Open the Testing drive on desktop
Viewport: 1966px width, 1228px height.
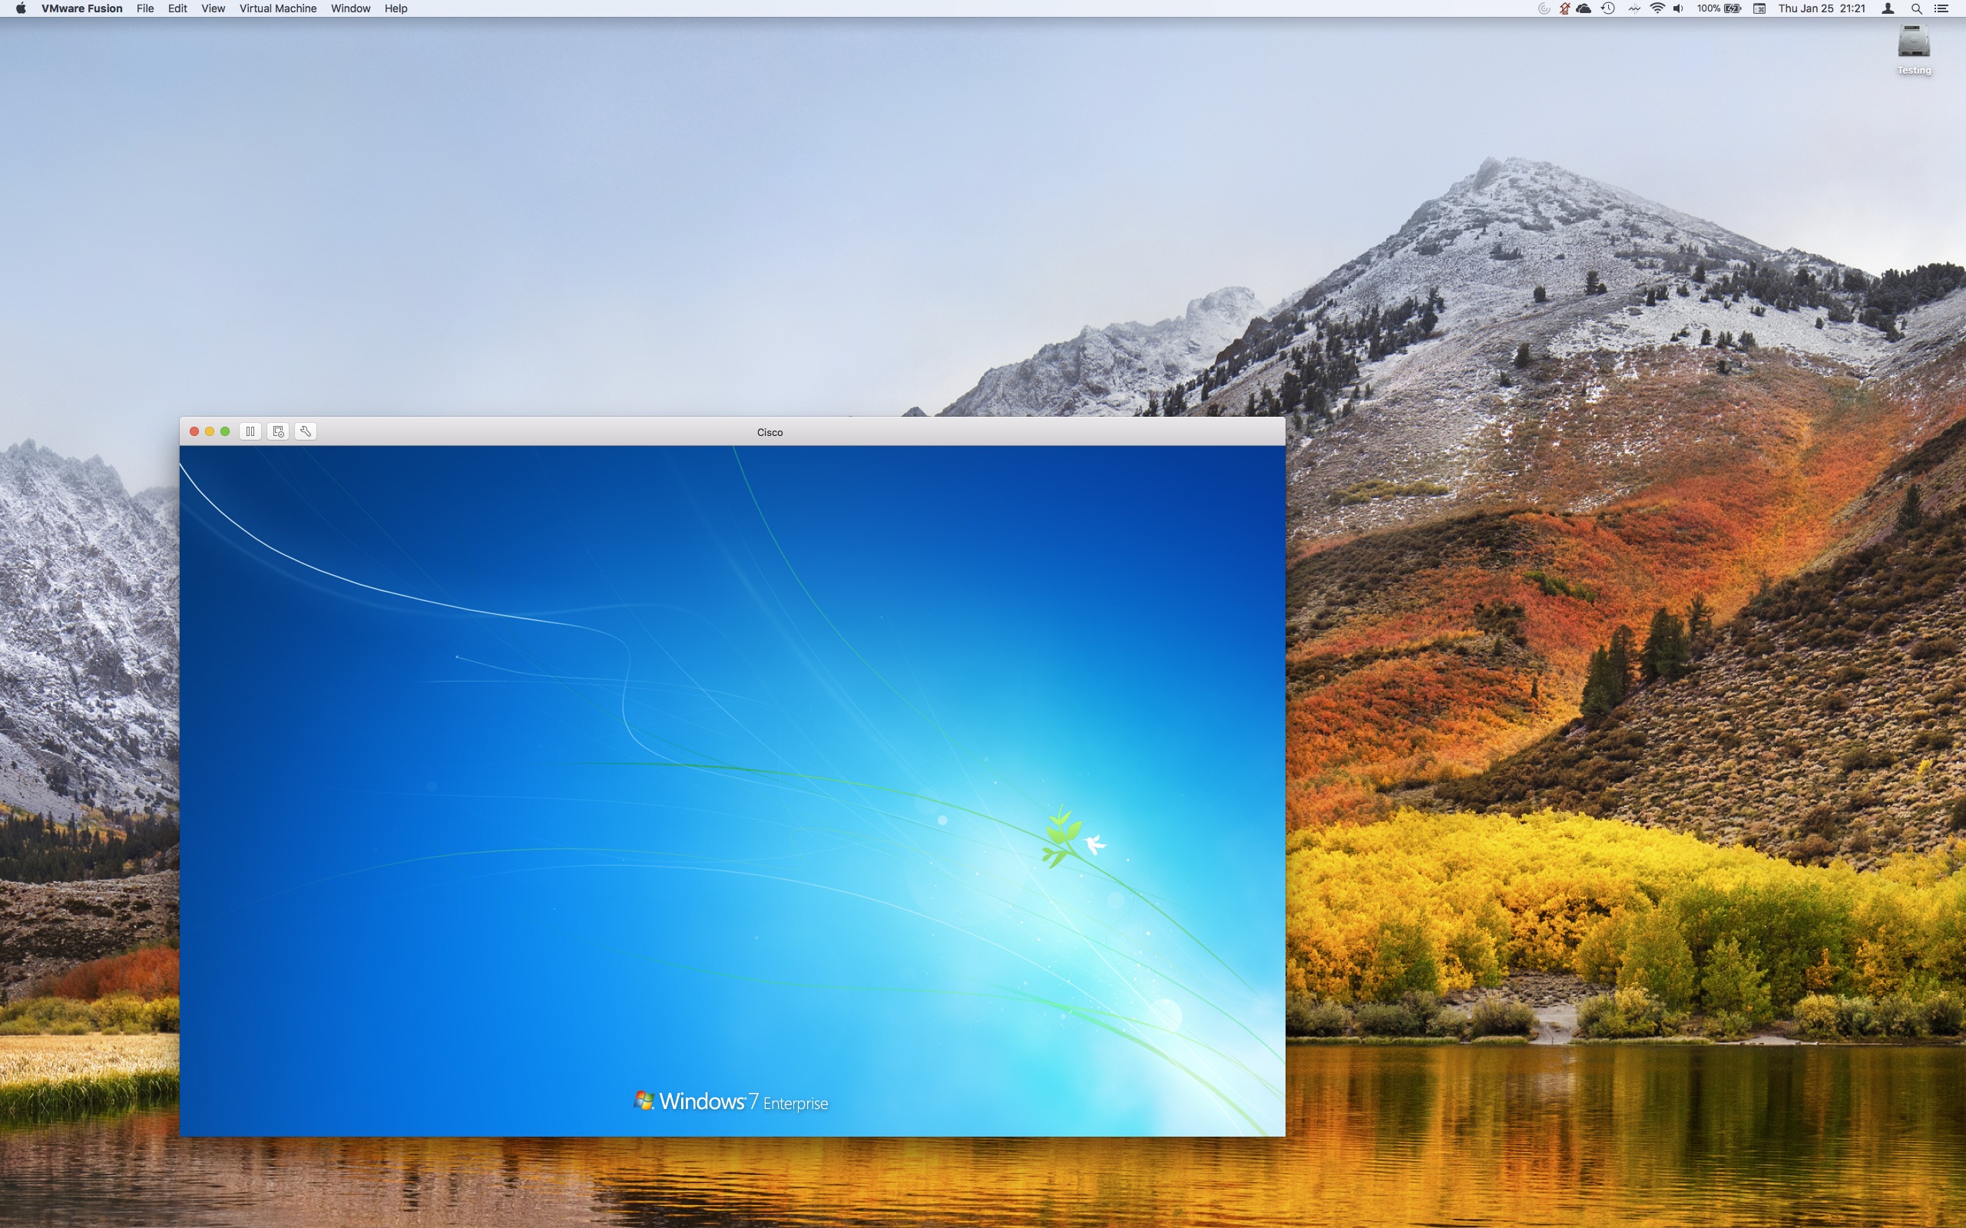point(1913,43)
